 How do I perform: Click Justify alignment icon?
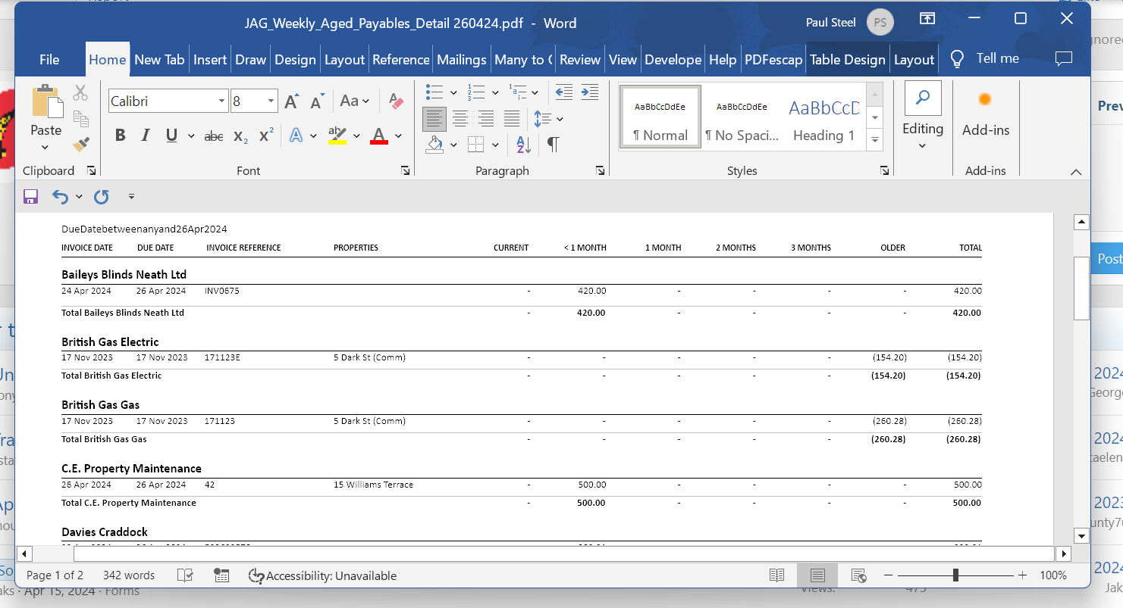[x=512, y=118]
